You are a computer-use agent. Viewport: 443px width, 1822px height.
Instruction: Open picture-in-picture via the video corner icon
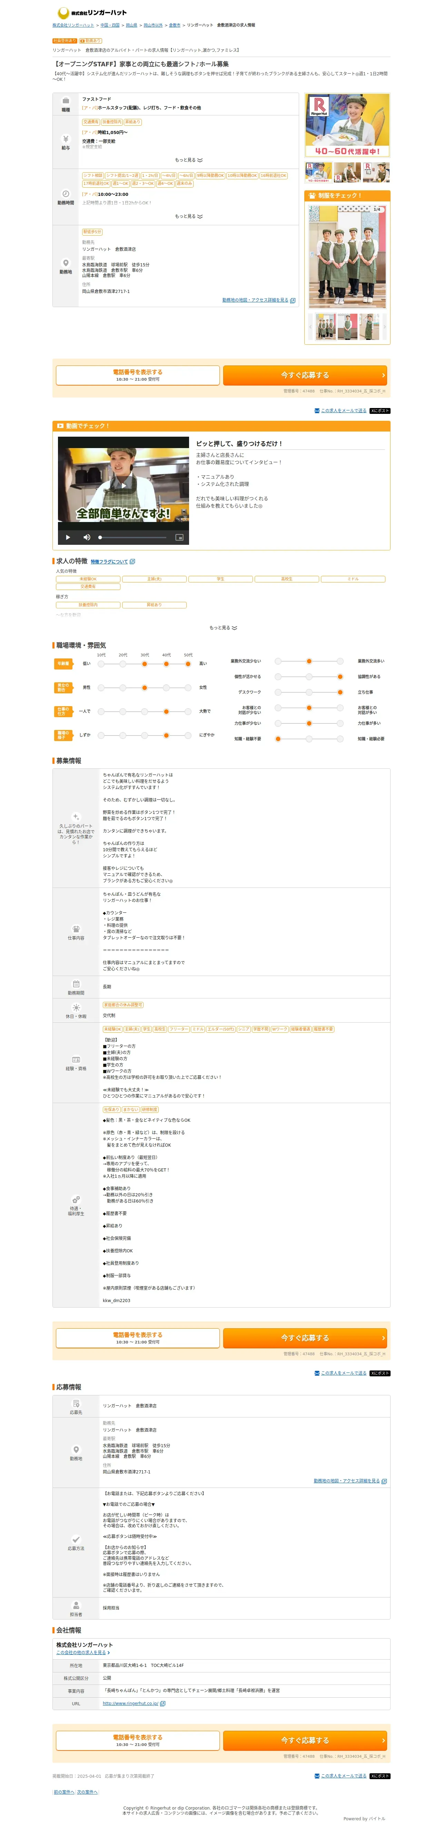click(179, 538)
